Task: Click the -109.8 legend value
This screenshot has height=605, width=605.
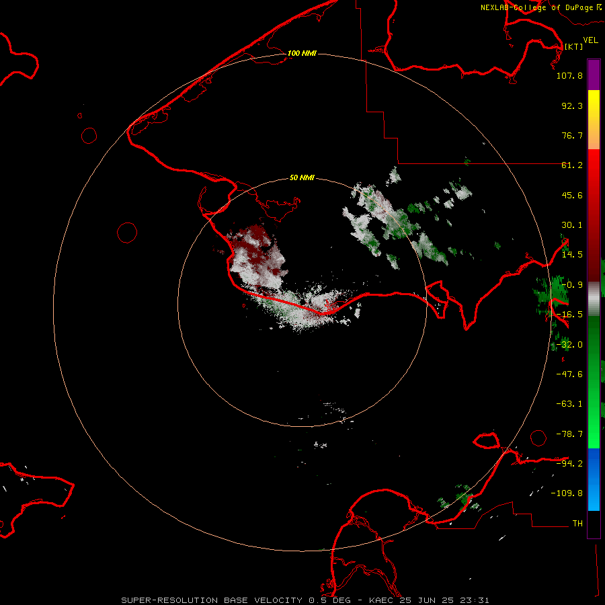Action: coord(567,493)
